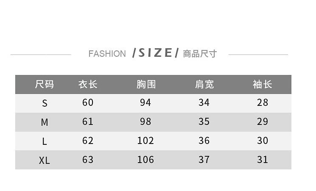Click the 袖长 column header
This screenshot has height=191, width=316.
click(x=262, y=84)
